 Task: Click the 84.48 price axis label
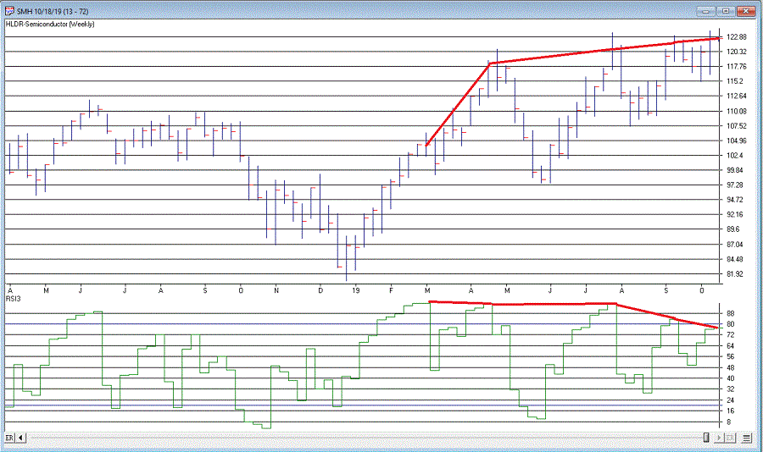click(x=735, y=259)
